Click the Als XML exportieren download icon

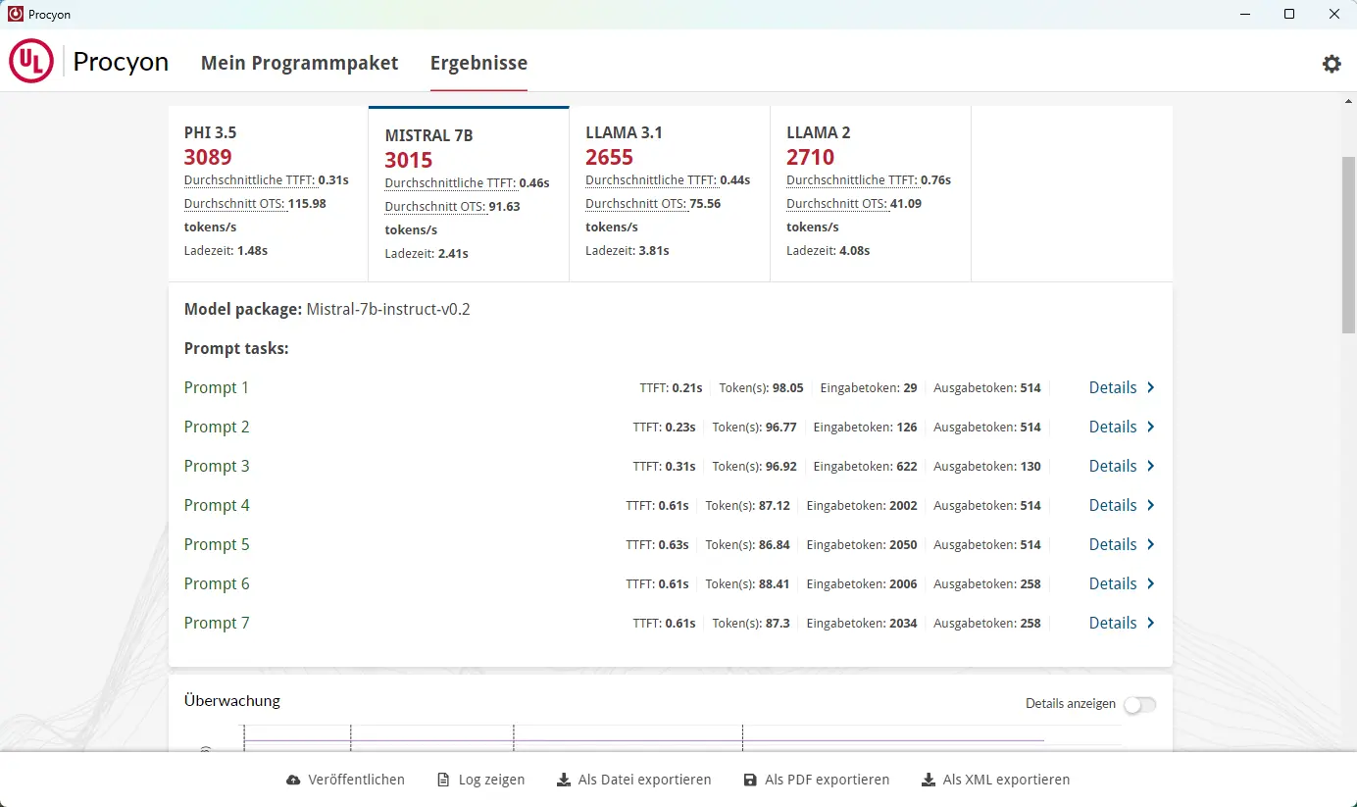pos(928,781)
